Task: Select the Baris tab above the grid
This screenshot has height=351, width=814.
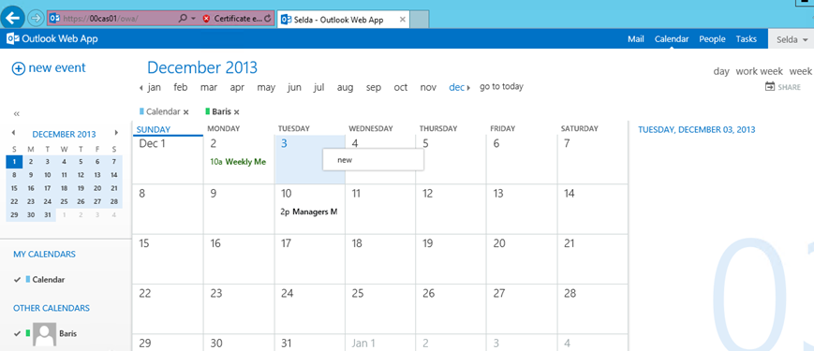Action: [221, 111]
